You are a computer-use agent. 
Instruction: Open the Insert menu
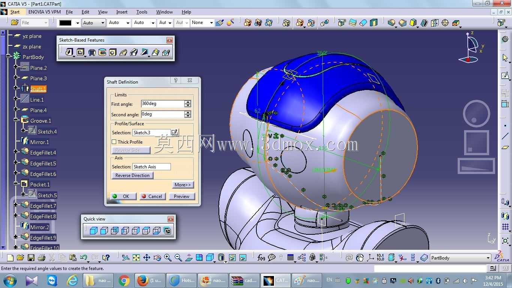122,12
